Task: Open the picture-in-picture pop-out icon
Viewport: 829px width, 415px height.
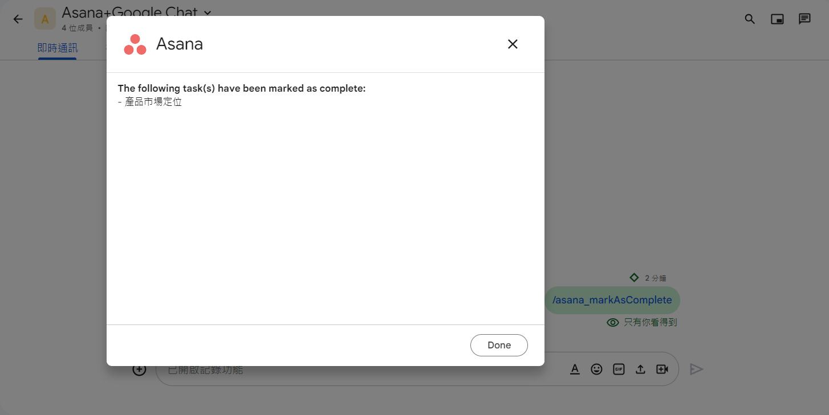Action: tap(777, 19)
